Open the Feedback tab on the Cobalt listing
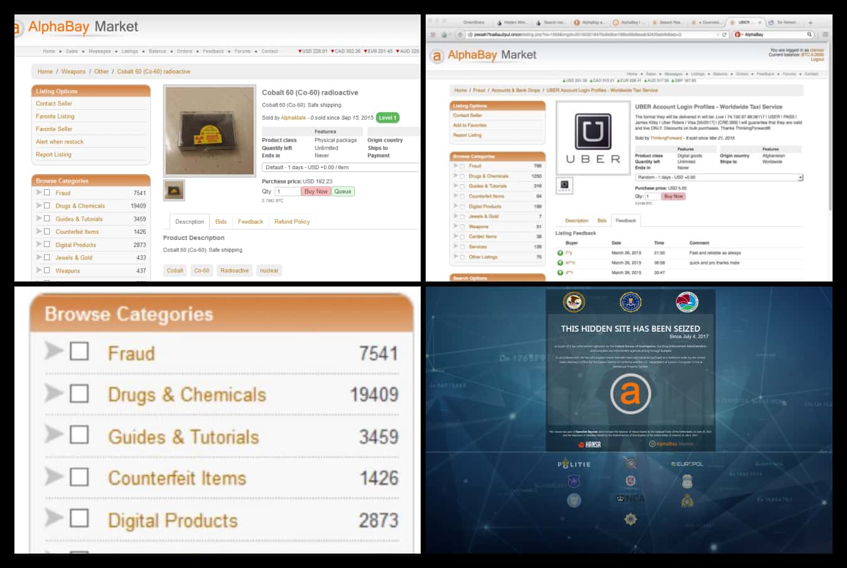This screenshot has width=847, height=568. 251,221
